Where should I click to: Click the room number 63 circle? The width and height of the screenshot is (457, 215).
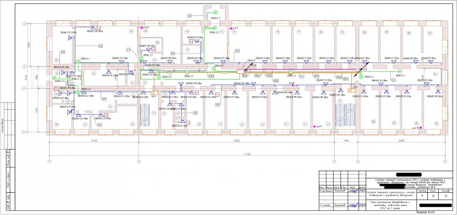94,73
